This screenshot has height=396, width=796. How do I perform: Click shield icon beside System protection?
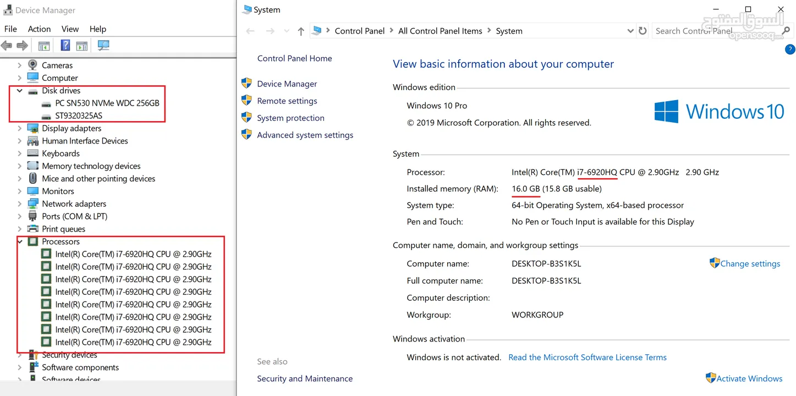246,118
